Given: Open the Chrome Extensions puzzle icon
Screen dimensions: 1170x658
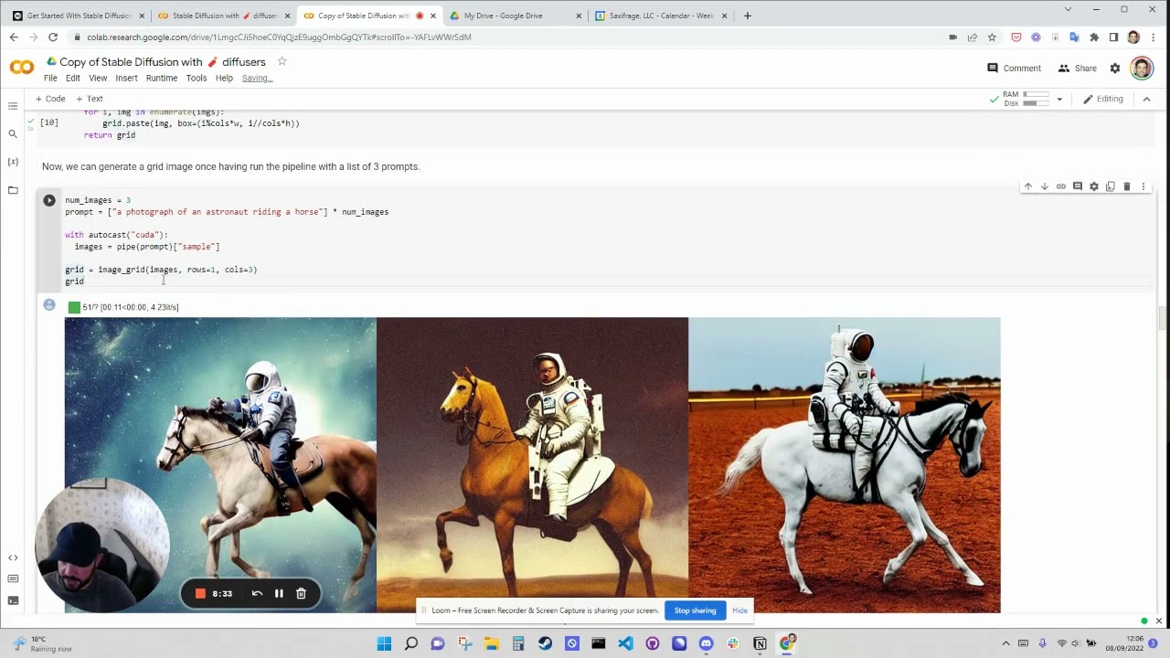Looking at the screenshot, I should coord(1094,37).
